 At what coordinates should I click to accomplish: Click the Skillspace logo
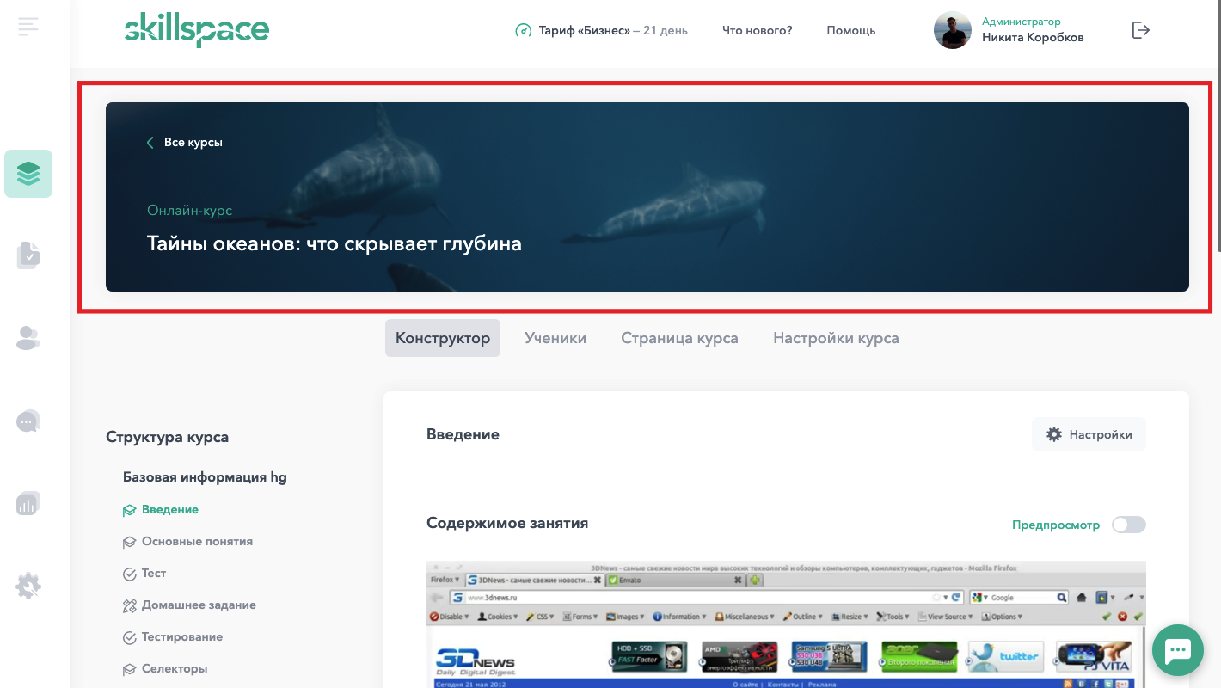[x=197, y=30]
